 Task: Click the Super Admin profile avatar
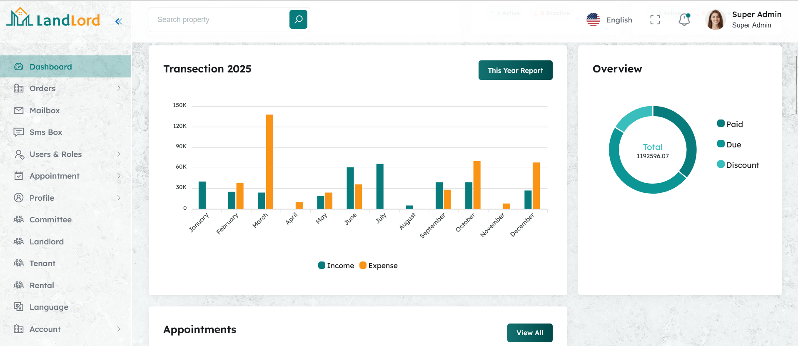tap(715, 20)
